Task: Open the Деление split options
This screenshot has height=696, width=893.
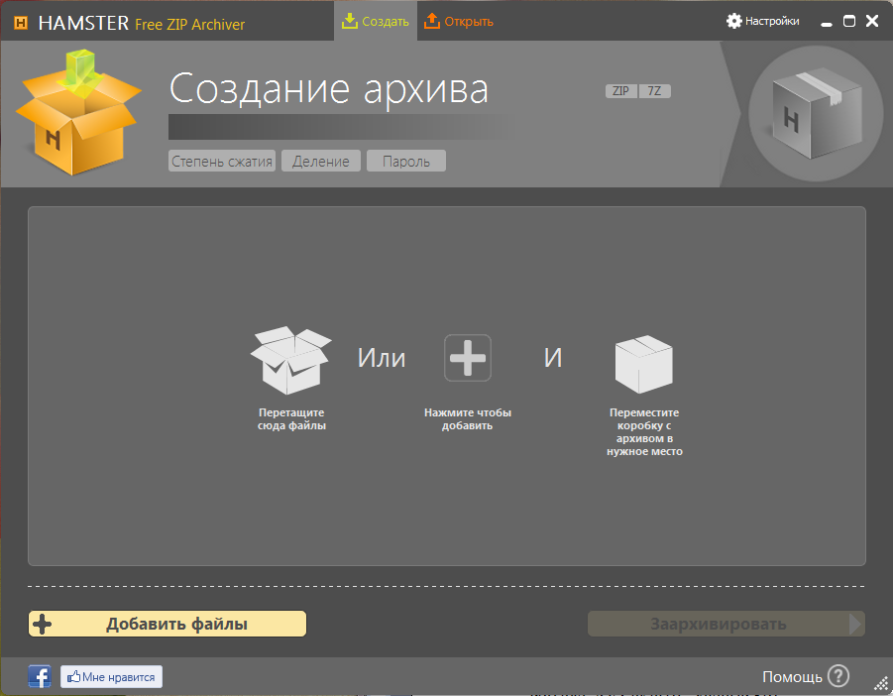Action: tap(321, 162)
